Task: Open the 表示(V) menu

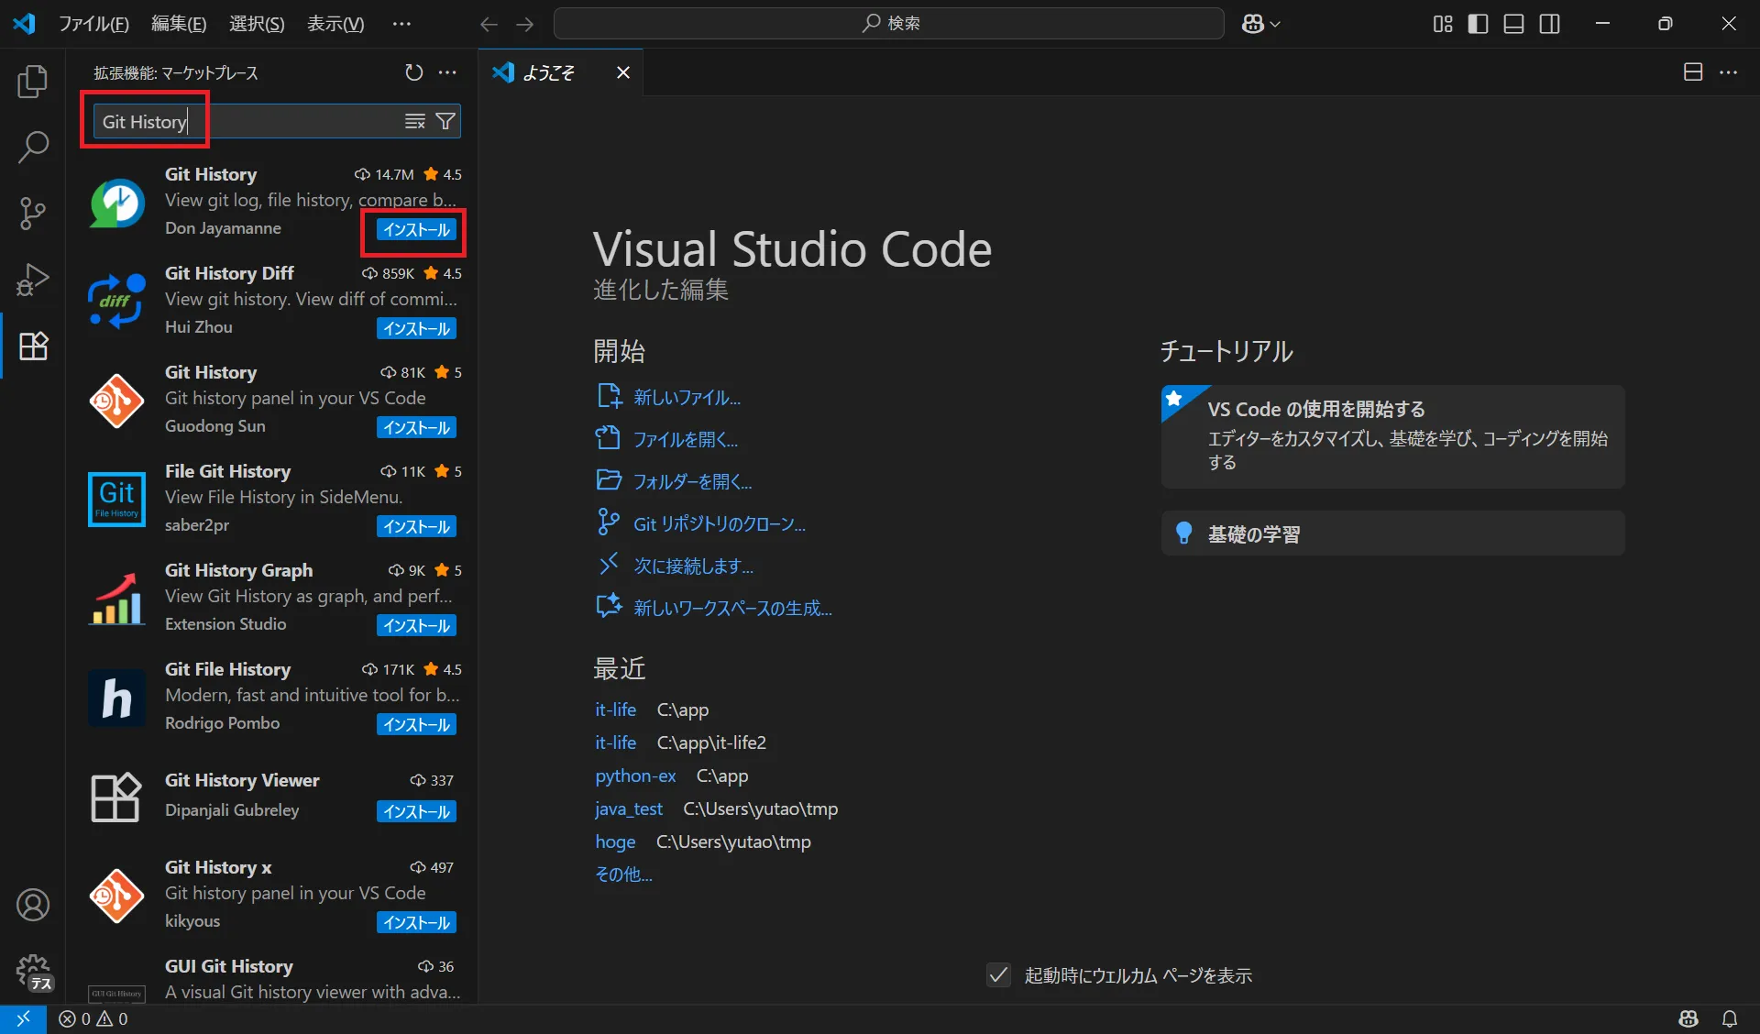Action: tap(335, 24)
